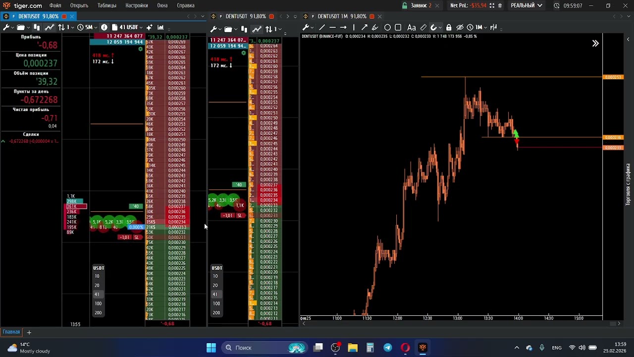The width and height of the screenshot is (634, 357).
Task: Open РЕАЛЬНЫЙ account mode dropdown
Action: tap(527, 5)
